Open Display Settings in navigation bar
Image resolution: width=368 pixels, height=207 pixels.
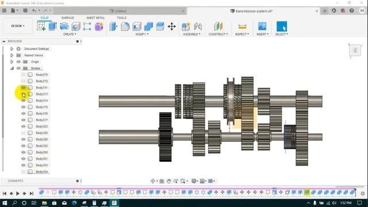pyautogui.click(x=194, y=181)
